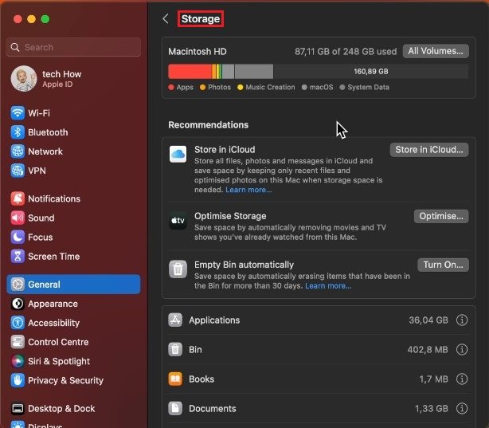Open Wi-Fi settings in sidebar
489x428 pixels.
pos(73,113)
